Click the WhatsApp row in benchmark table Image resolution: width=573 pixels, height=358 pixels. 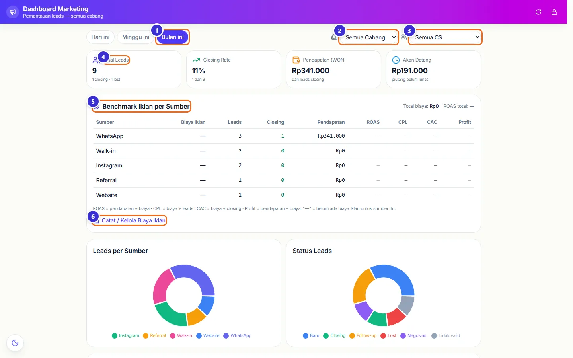click(284, 136)
